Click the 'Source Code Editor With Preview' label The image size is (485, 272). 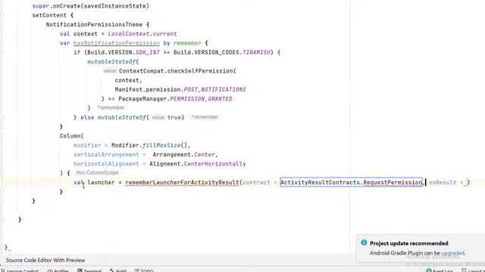tap(45, 260)
